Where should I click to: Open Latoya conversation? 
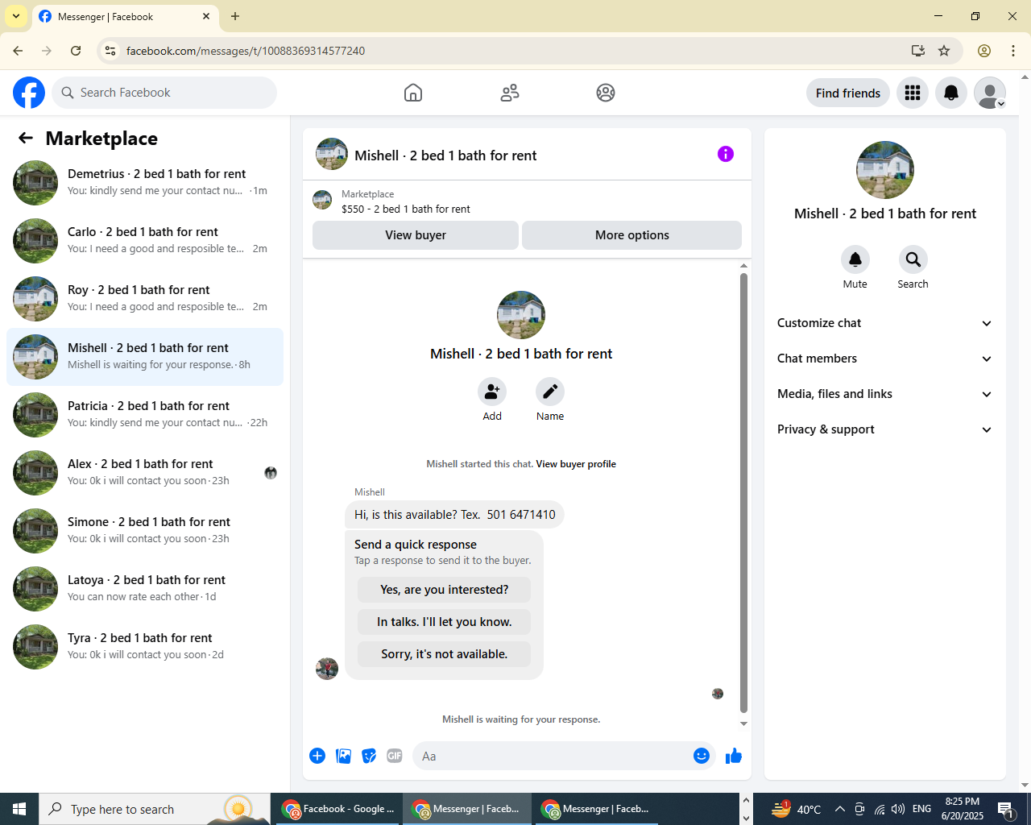tap(145, 589)
